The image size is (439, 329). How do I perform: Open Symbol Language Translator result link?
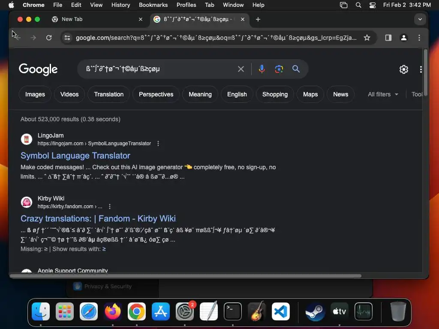[75, 156]
